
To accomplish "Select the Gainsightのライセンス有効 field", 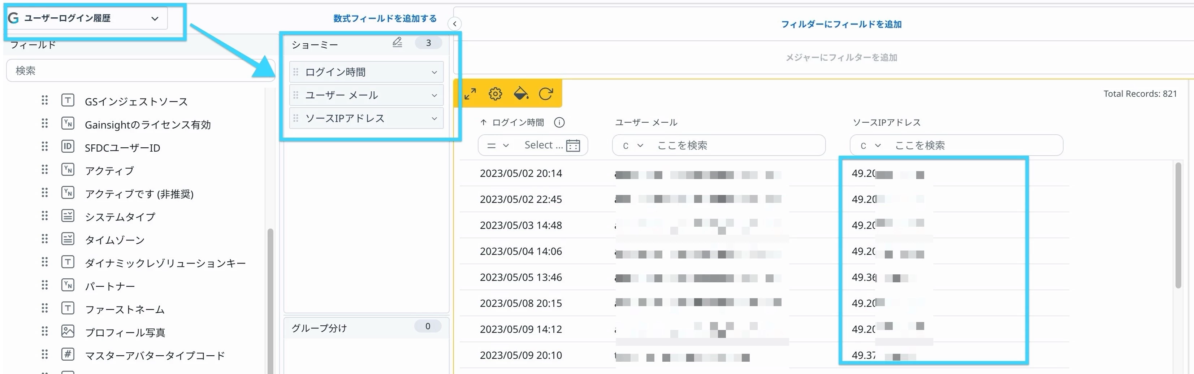I will [148, 125].
